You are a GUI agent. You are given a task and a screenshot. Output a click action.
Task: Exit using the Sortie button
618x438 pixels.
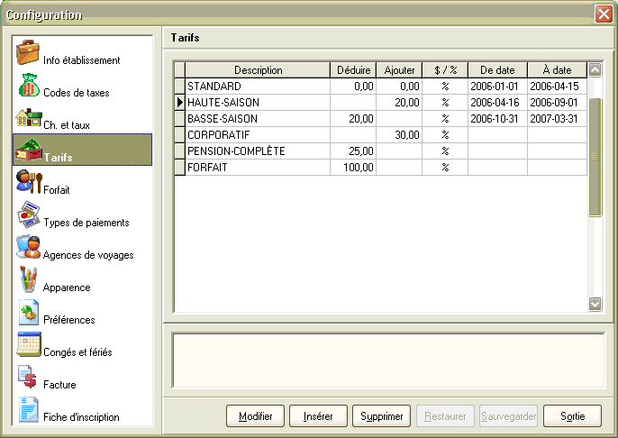tap(572, 416)
